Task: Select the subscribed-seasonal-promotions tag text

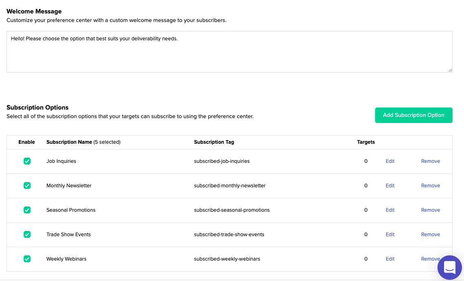Action: click(232, 210)
